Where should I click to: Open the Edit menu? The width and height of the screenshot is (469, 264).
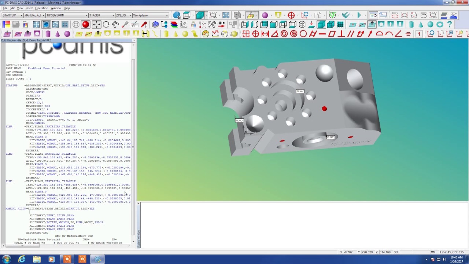pos(12,8)
